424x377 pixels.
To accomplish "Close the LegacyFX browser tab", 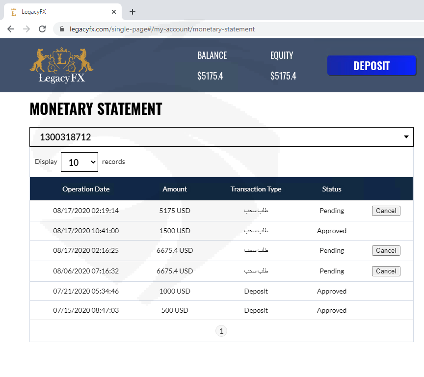I will pyautogui.click(x=114, y=12).
